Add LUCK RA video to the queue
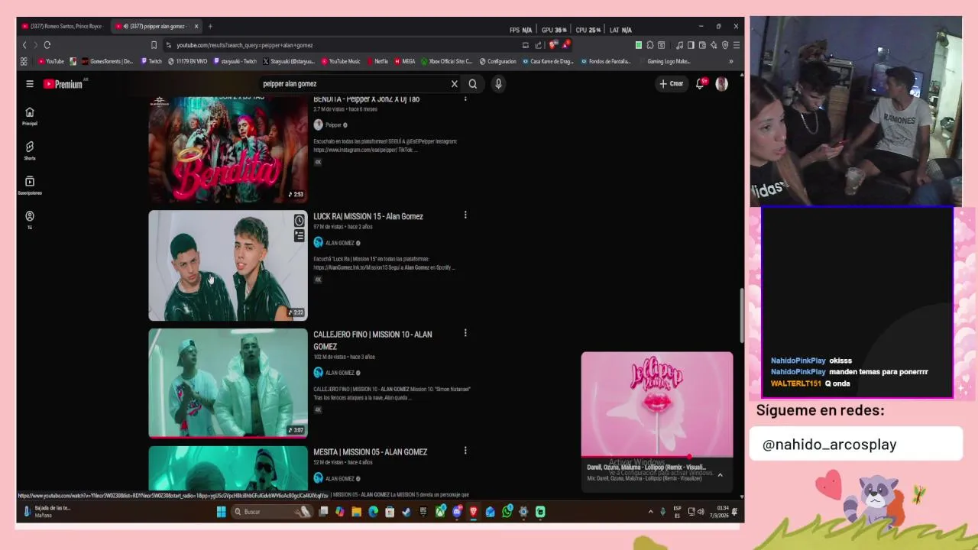The width and height of the screenshot is (978, 550). click(x=300, y=236)
